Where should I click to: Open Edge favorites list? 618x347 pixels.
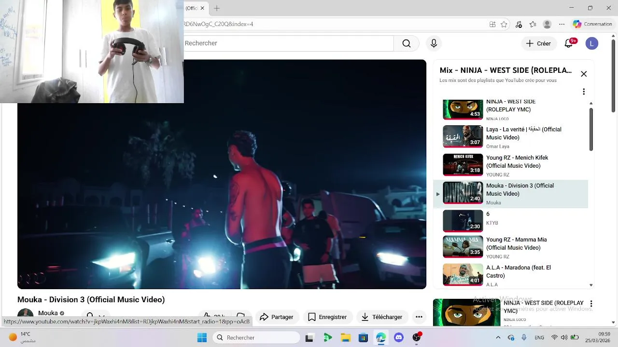point(533,24)
